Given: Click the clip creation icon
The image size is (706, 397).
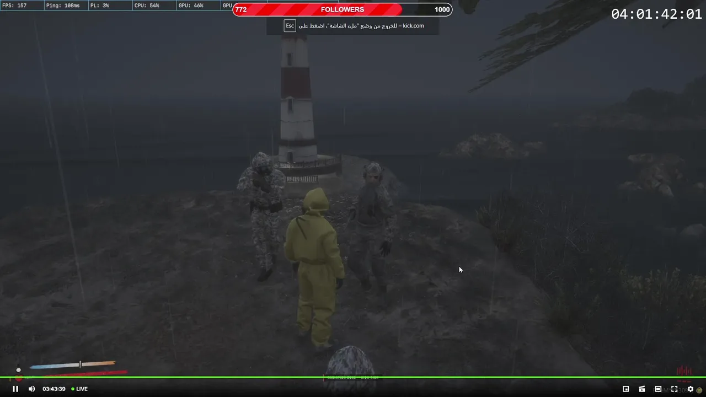Looking at the screenshot, I should tap(642, 389).
